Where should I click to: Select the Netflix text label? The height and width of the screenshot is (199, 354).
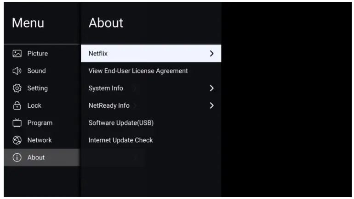click(x=98, y=54)
